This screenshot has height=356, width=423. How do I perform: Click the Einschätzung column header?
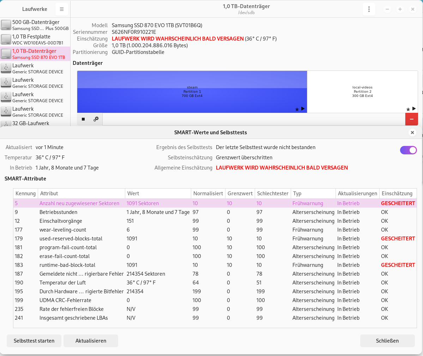(398, 194)
